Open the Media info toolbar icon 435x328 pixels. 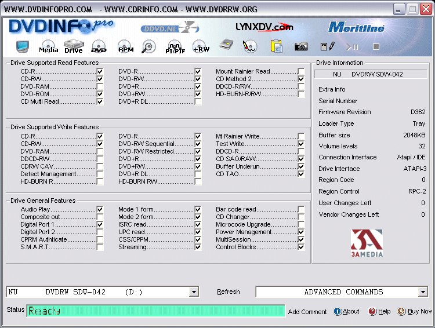tap(48, 46)
